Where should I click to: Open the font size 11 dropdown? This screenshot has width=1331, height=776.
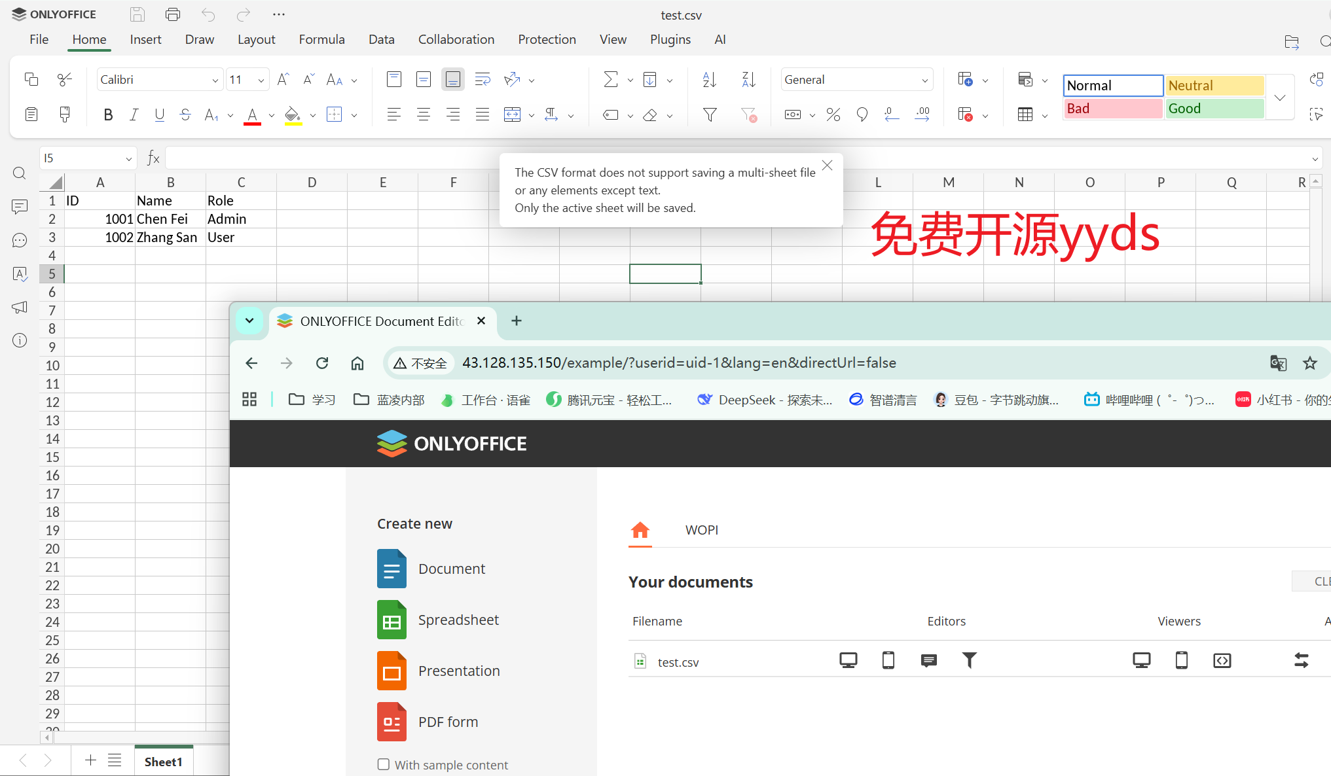coord(261,80)
